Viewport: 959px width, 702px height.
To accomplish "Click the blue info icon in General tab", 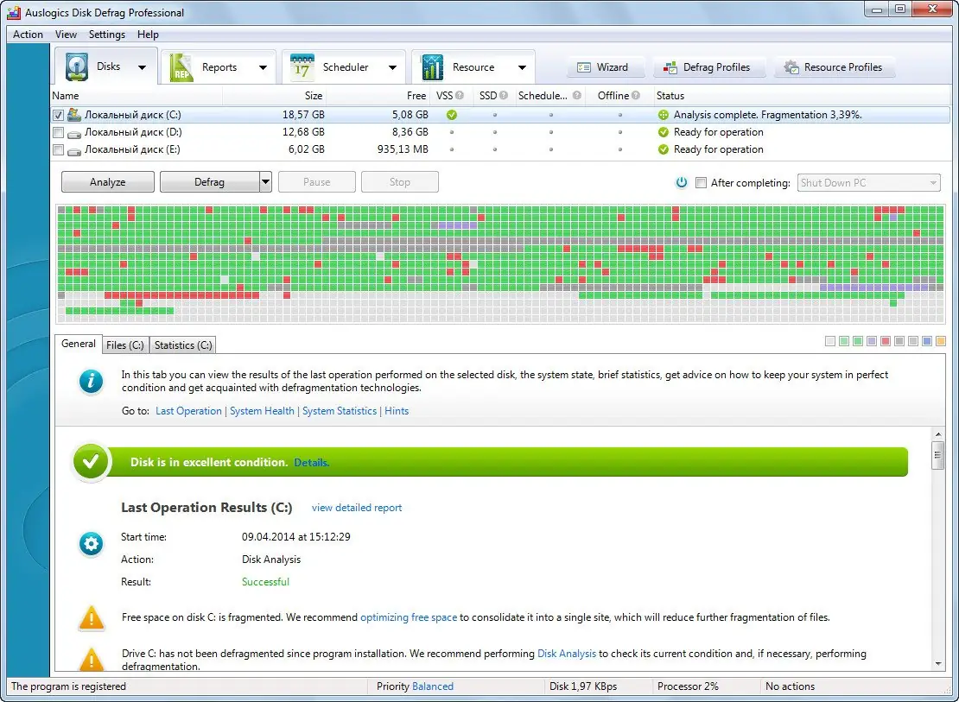I will pos(91,381).
